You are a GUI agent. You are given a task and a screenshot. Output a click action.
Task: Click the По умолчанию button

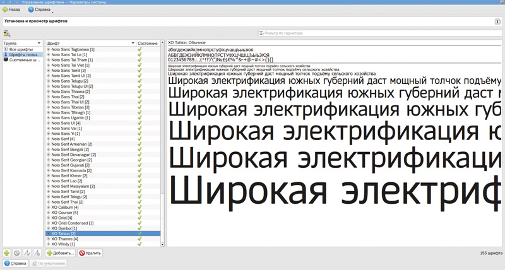(x=49, y=263)
